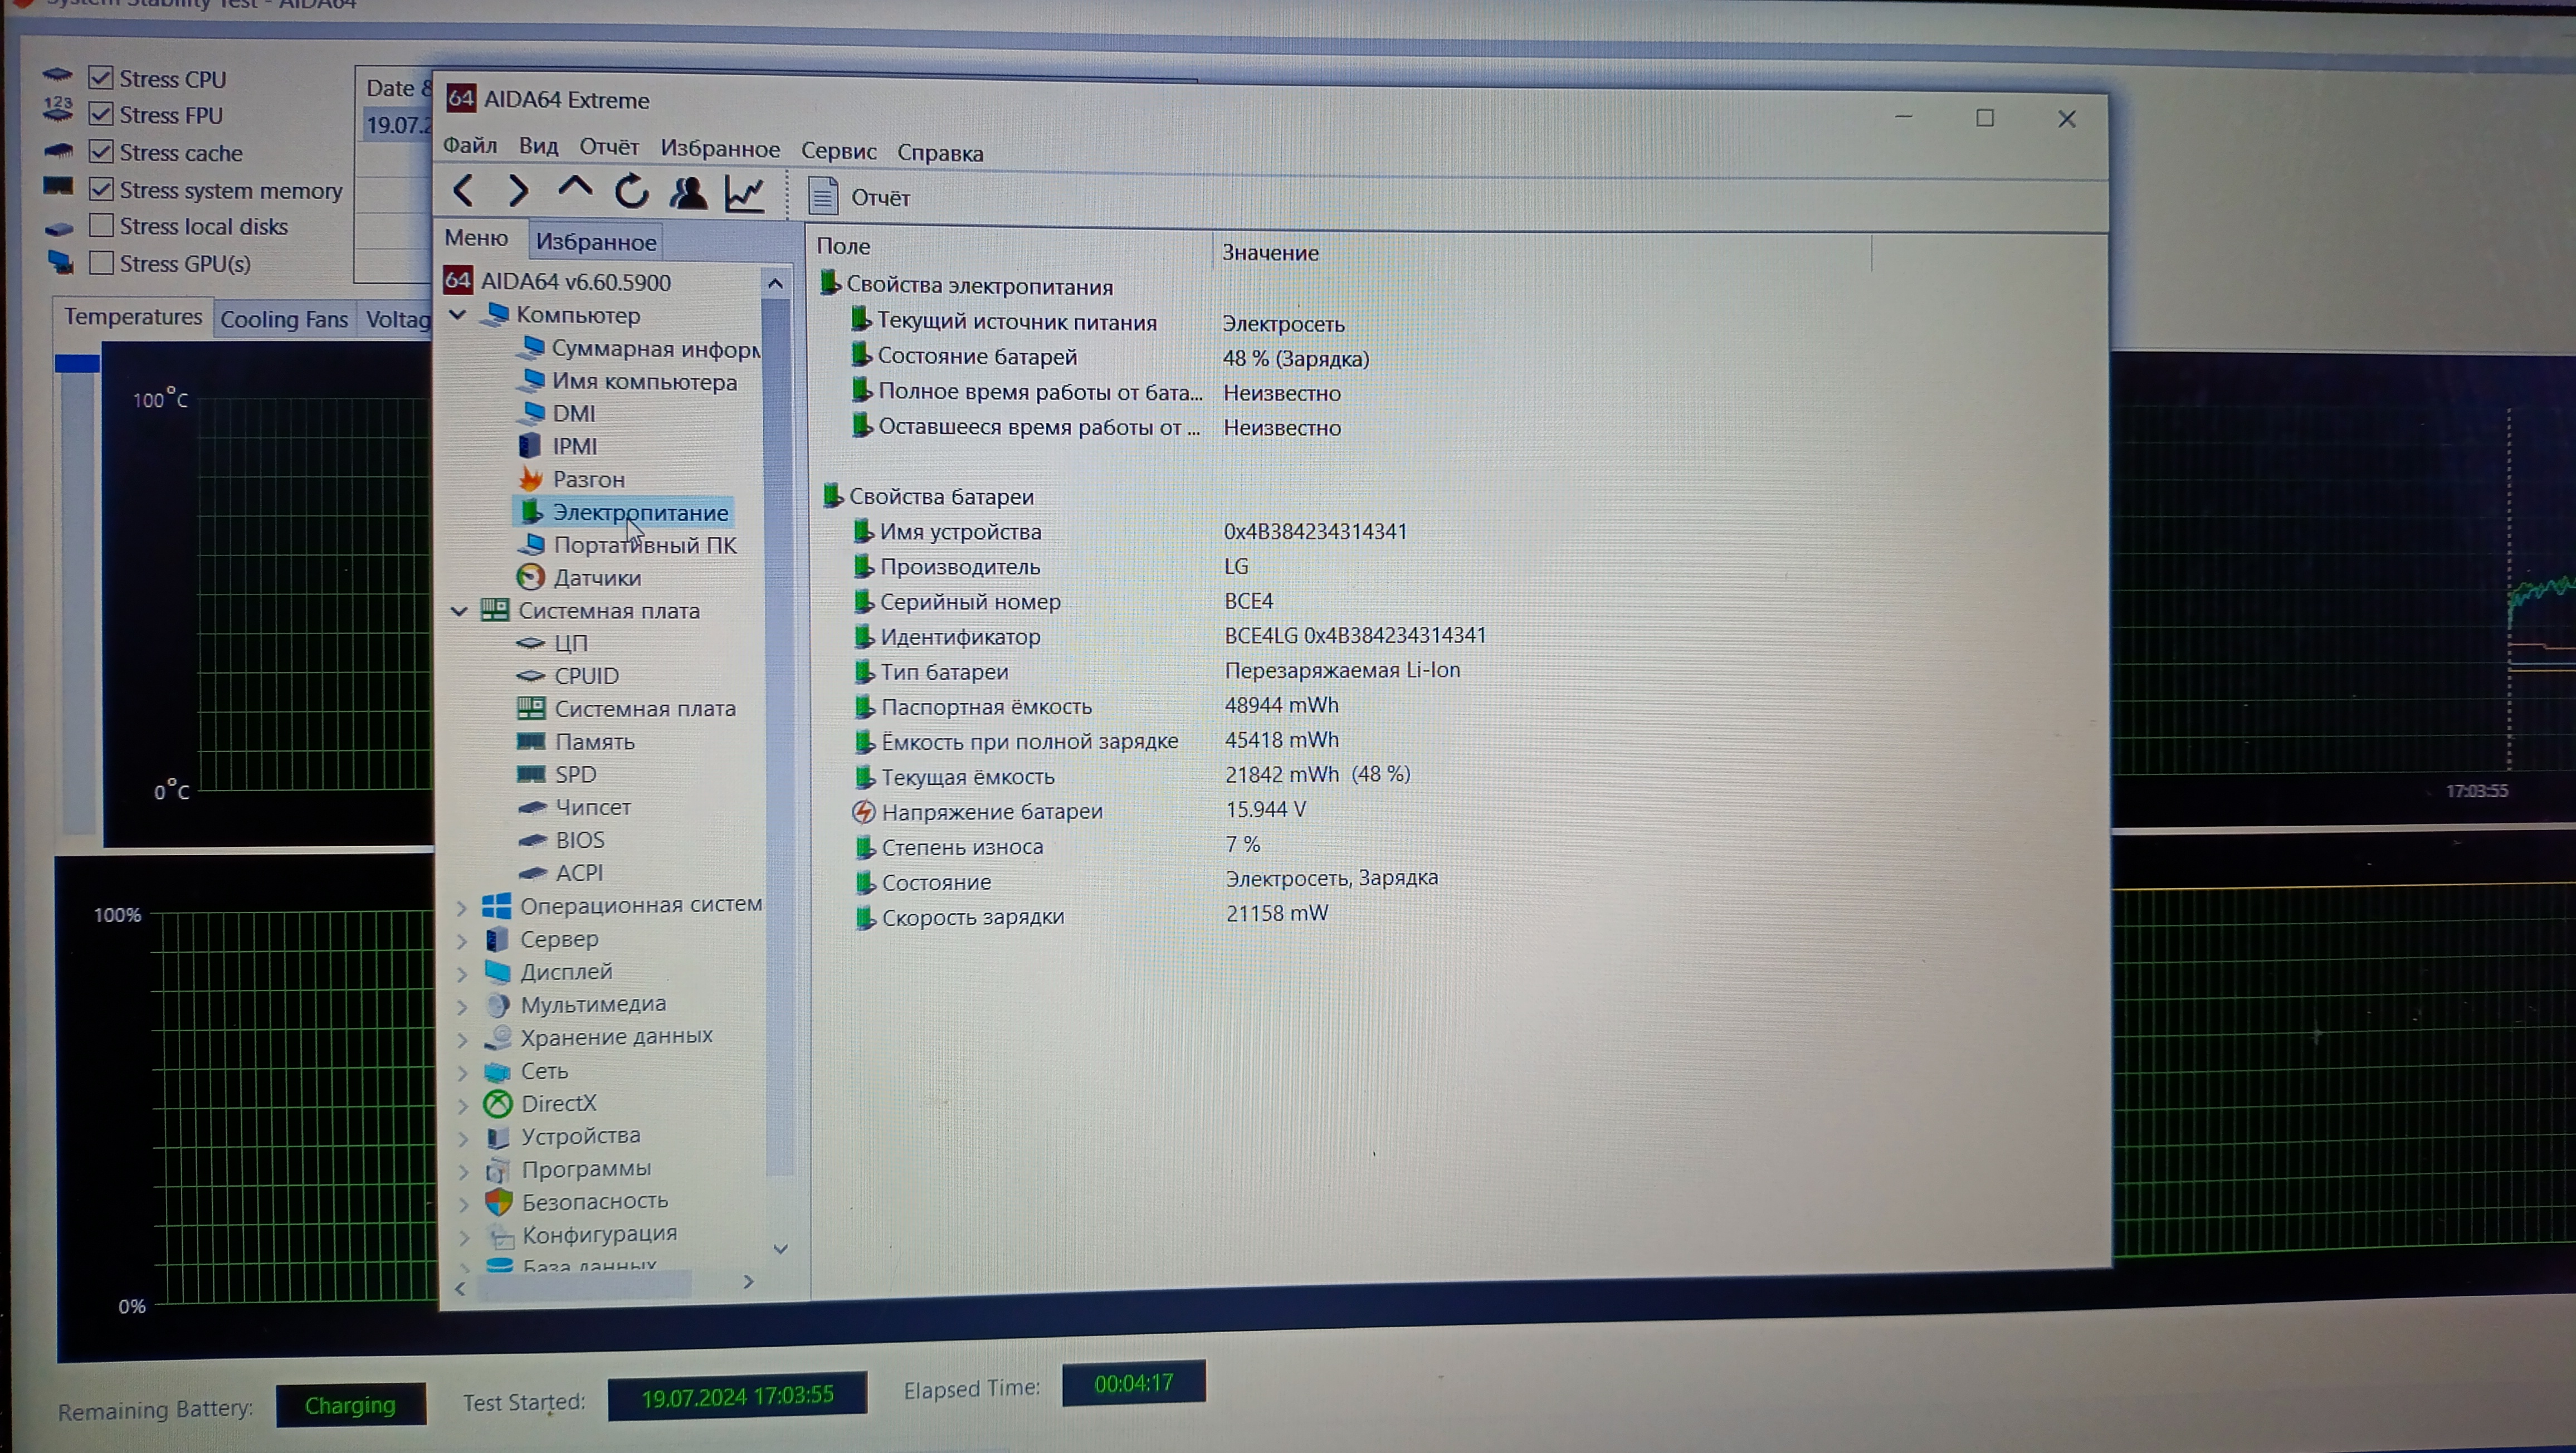Image resolution: width=2576 pixels, height=1453 pixels.
Task: Toggle Stress CPU checkbox
Action: 100,77
